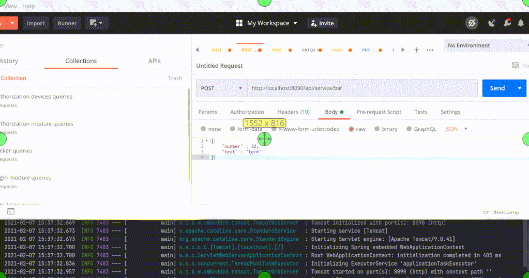Click the satellite capture requests icon
This screenshot has width=529, height=278.
tap(492, 23)
